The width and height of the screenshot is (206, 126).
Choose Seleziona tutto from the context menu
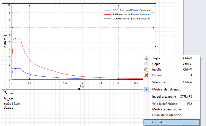[x=162, y=82]
